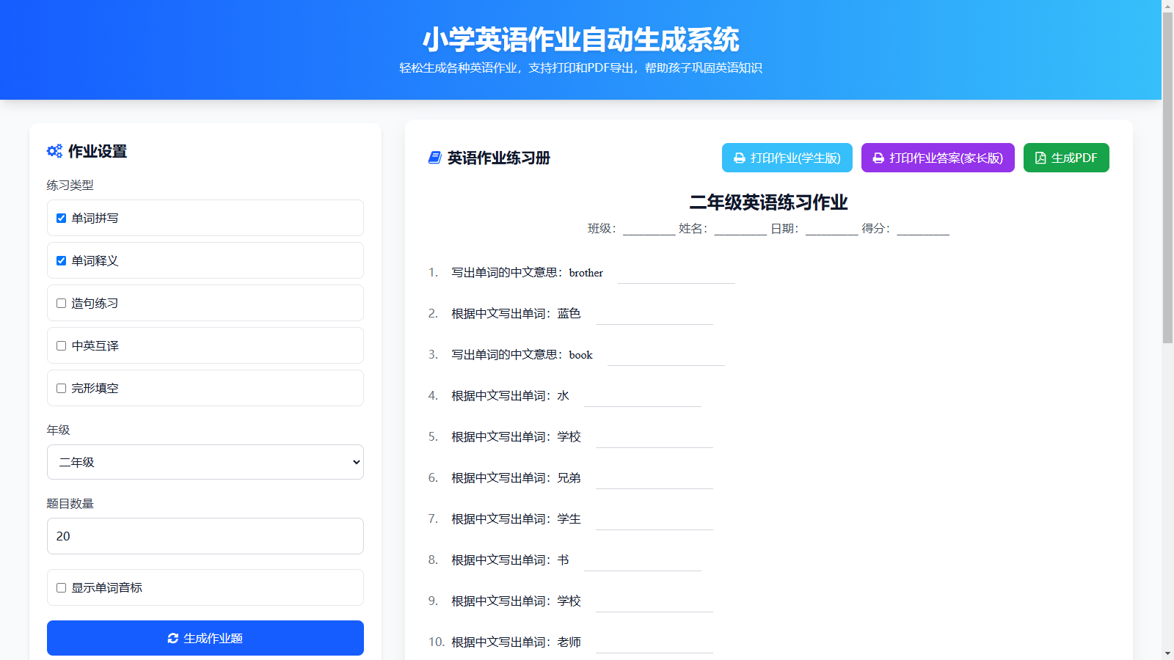Check the 完形填空 option
Viewport: 1174px width, 660px height.
(x=62, y=389)
